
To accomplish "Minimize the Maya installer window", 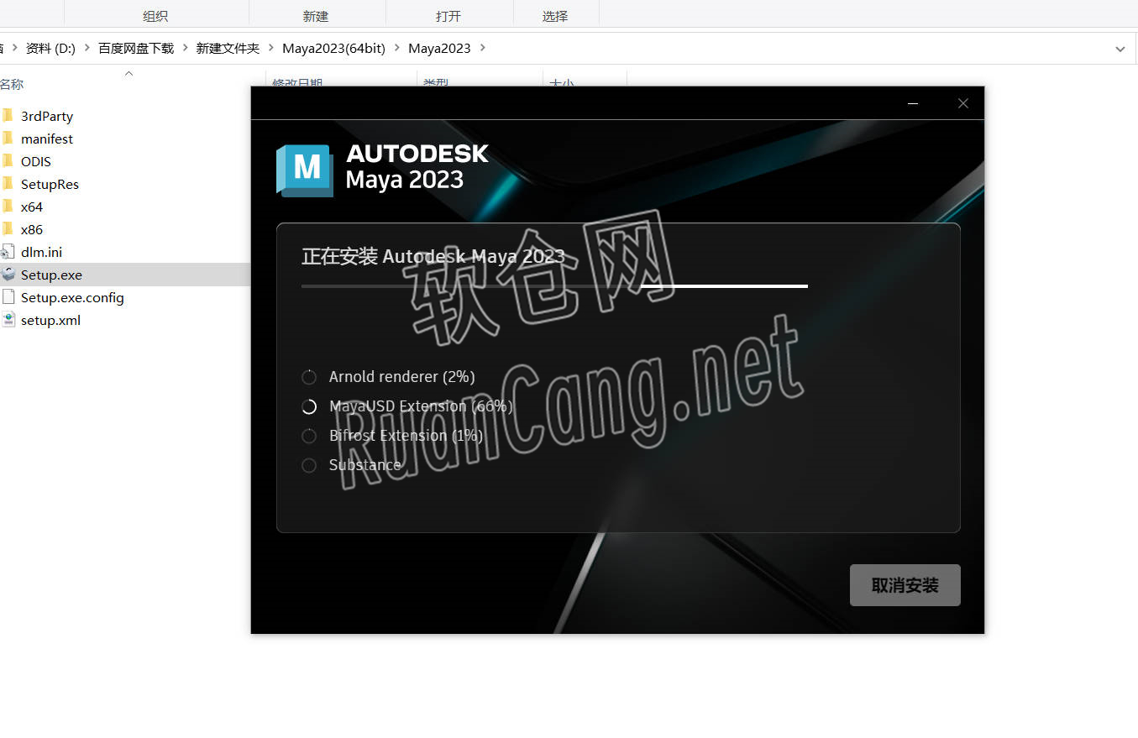I will (913, 103).
